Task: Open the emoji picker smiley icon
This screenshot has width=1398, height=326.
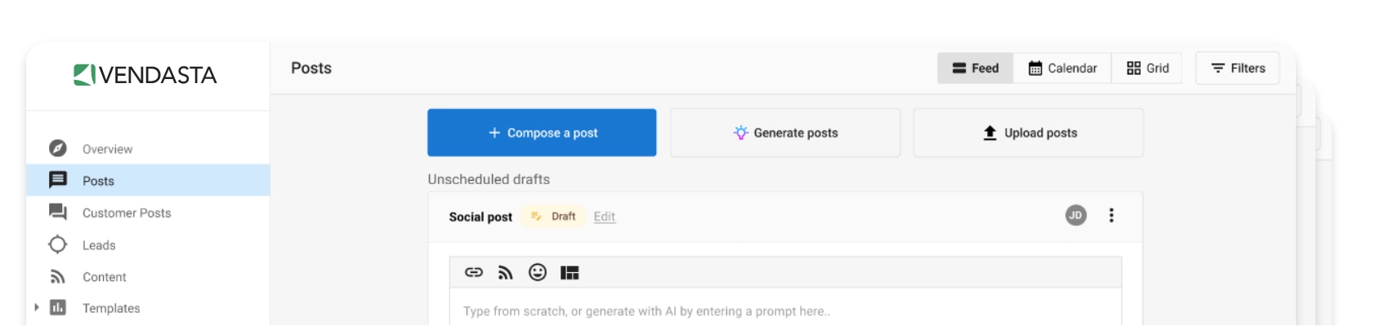Action: click(538, 272)
